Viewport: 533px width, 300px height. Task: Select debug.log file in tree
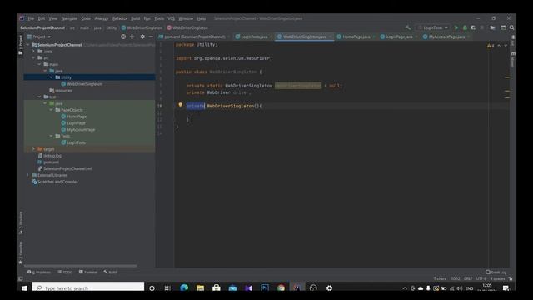coord(50,156)
